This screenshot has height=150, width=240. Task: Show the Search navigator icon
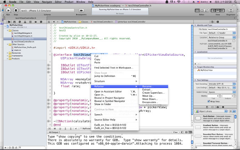point(20,22)
